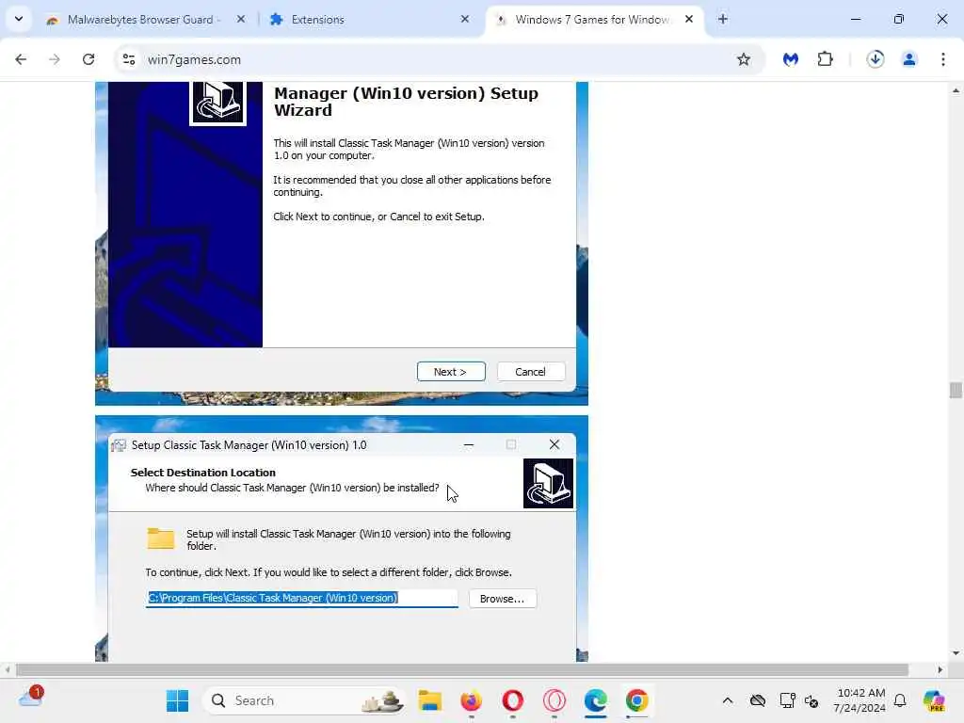This screenshot has width=964, height=723.
Task: Close the Extensions tab
Action: (465, 20)
